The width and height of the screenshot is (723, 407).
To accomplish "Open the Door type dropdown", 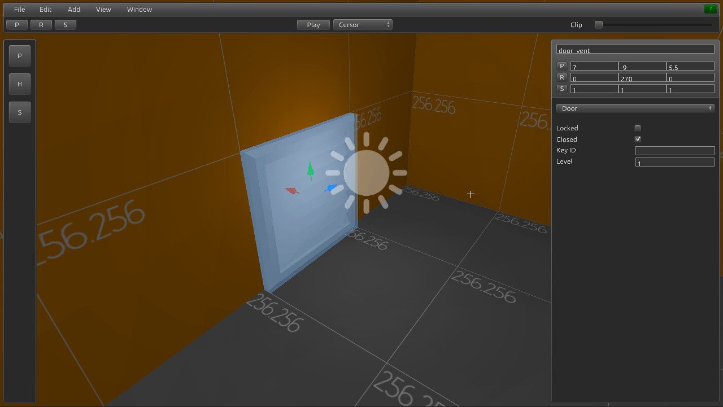I will [635, 108].
